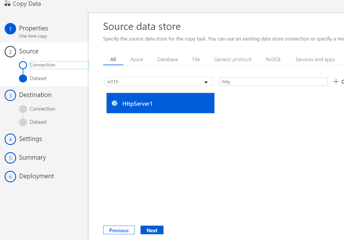Click the HttpServer1 globe icon
Screen dimensions: 344x240
pyautogui.click(x=115, y=103)
